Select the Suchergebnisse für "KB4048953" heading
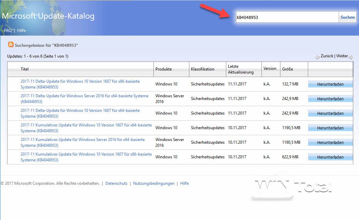 (46, 45)
